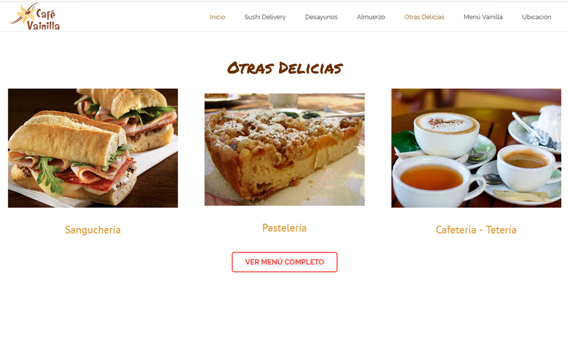The image size is (568, 363).
Task: Go to Ubicación page link
Action: pos(537,17)
